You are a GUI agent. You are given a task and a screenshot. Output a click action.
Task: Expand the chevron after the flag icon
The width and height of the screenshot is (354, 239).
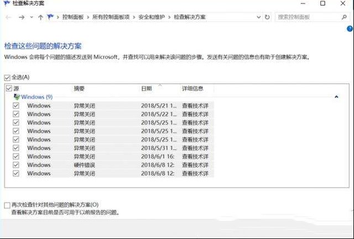[x=58, y=17]
